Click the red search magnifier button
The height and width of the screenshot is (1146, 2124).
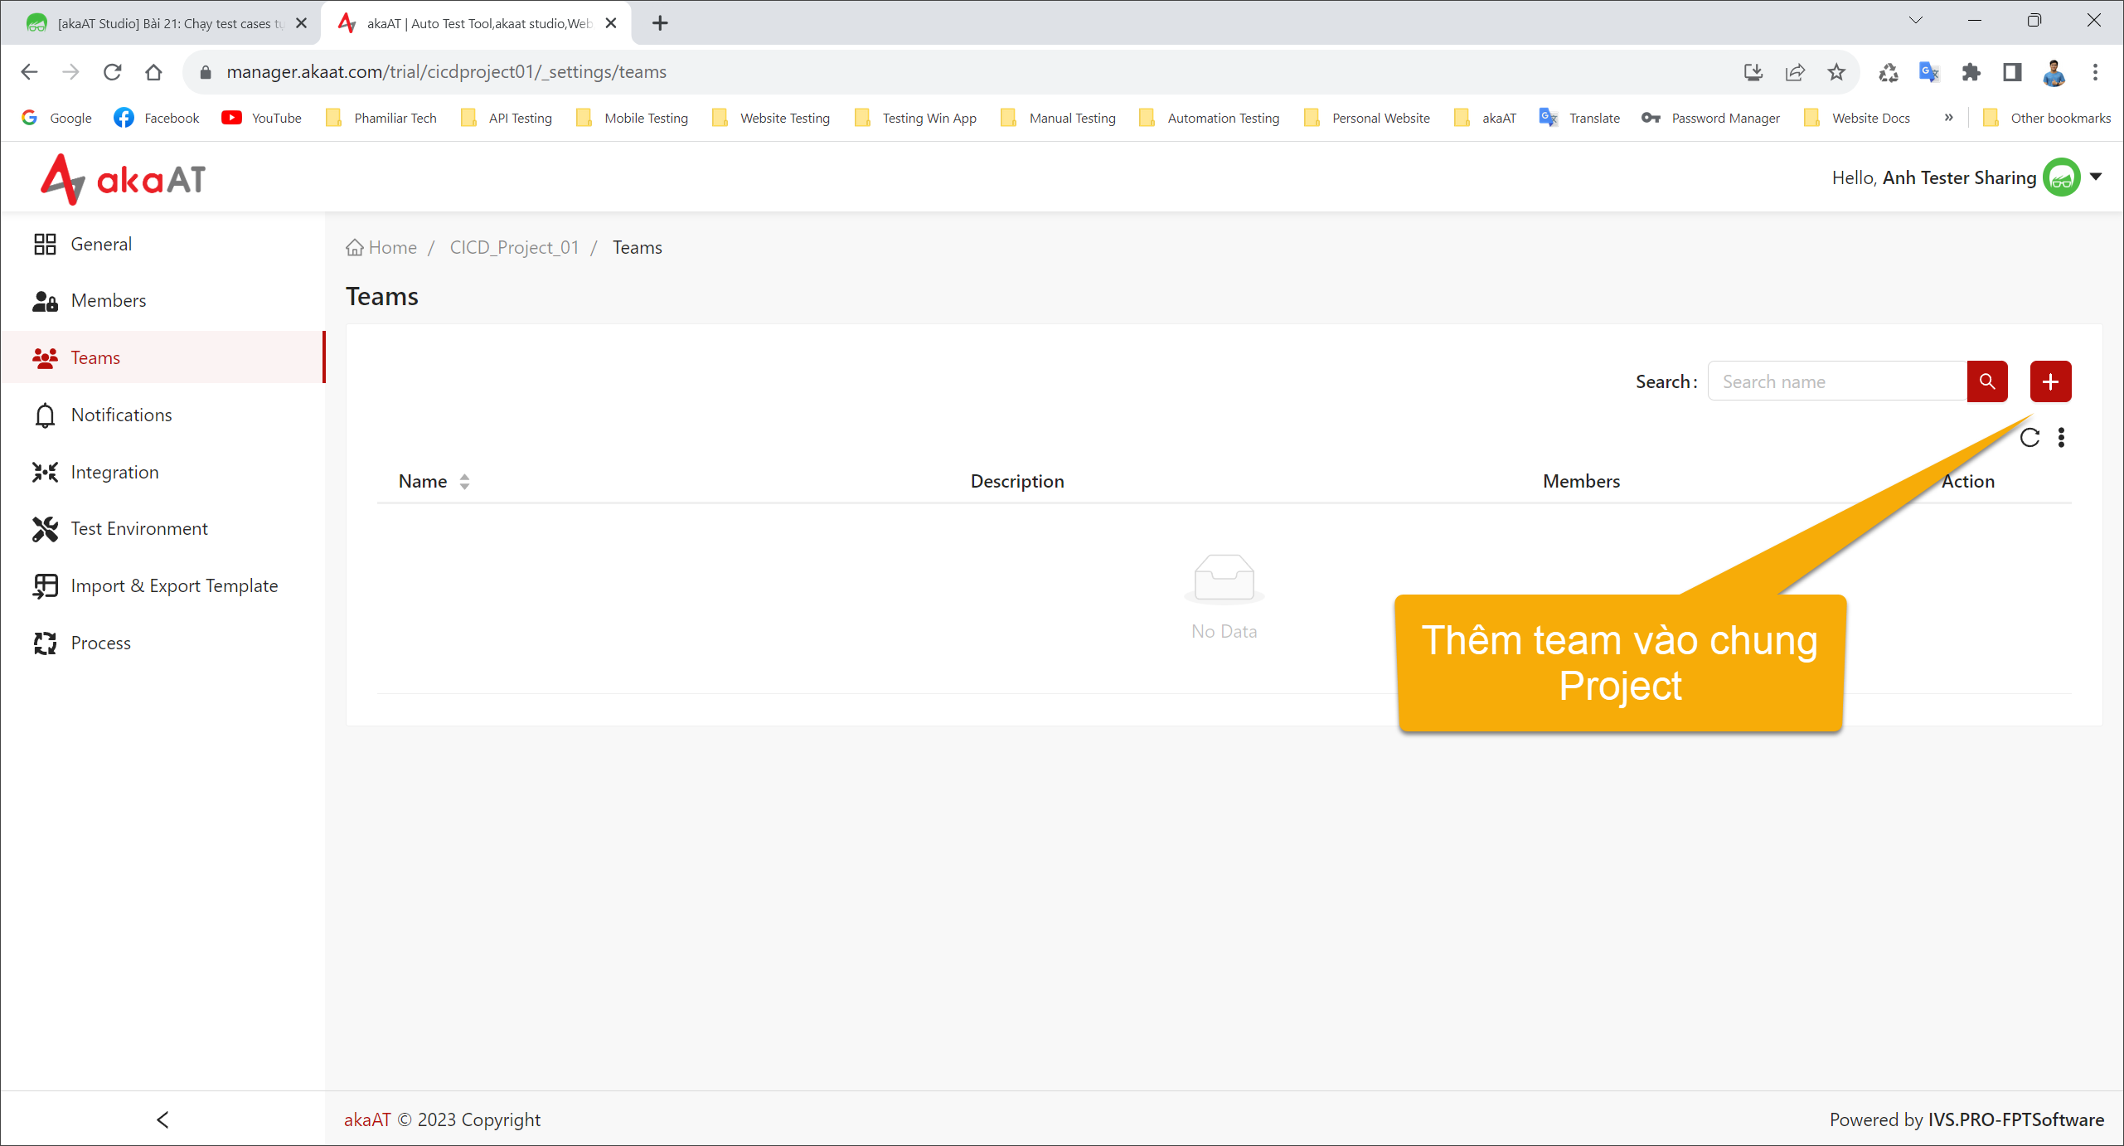click(1987, 381)
